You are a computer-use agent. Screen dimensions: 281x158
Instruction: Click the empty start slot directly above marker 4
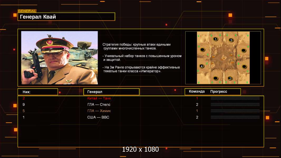(x=202, y=50)
